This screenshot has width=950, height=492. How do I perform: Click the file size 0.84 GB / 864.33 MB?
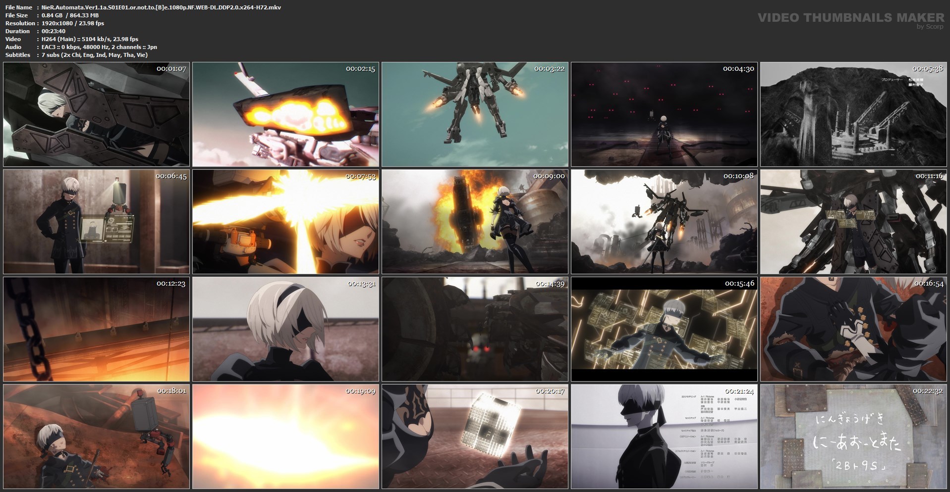pyautogui.click(x=70, y=15)
